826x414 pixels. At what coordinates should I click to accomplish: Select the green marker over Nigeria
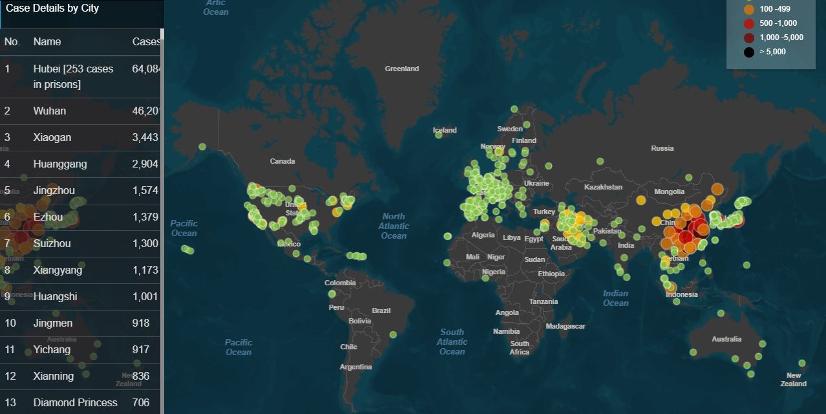[x=485, y=278]
